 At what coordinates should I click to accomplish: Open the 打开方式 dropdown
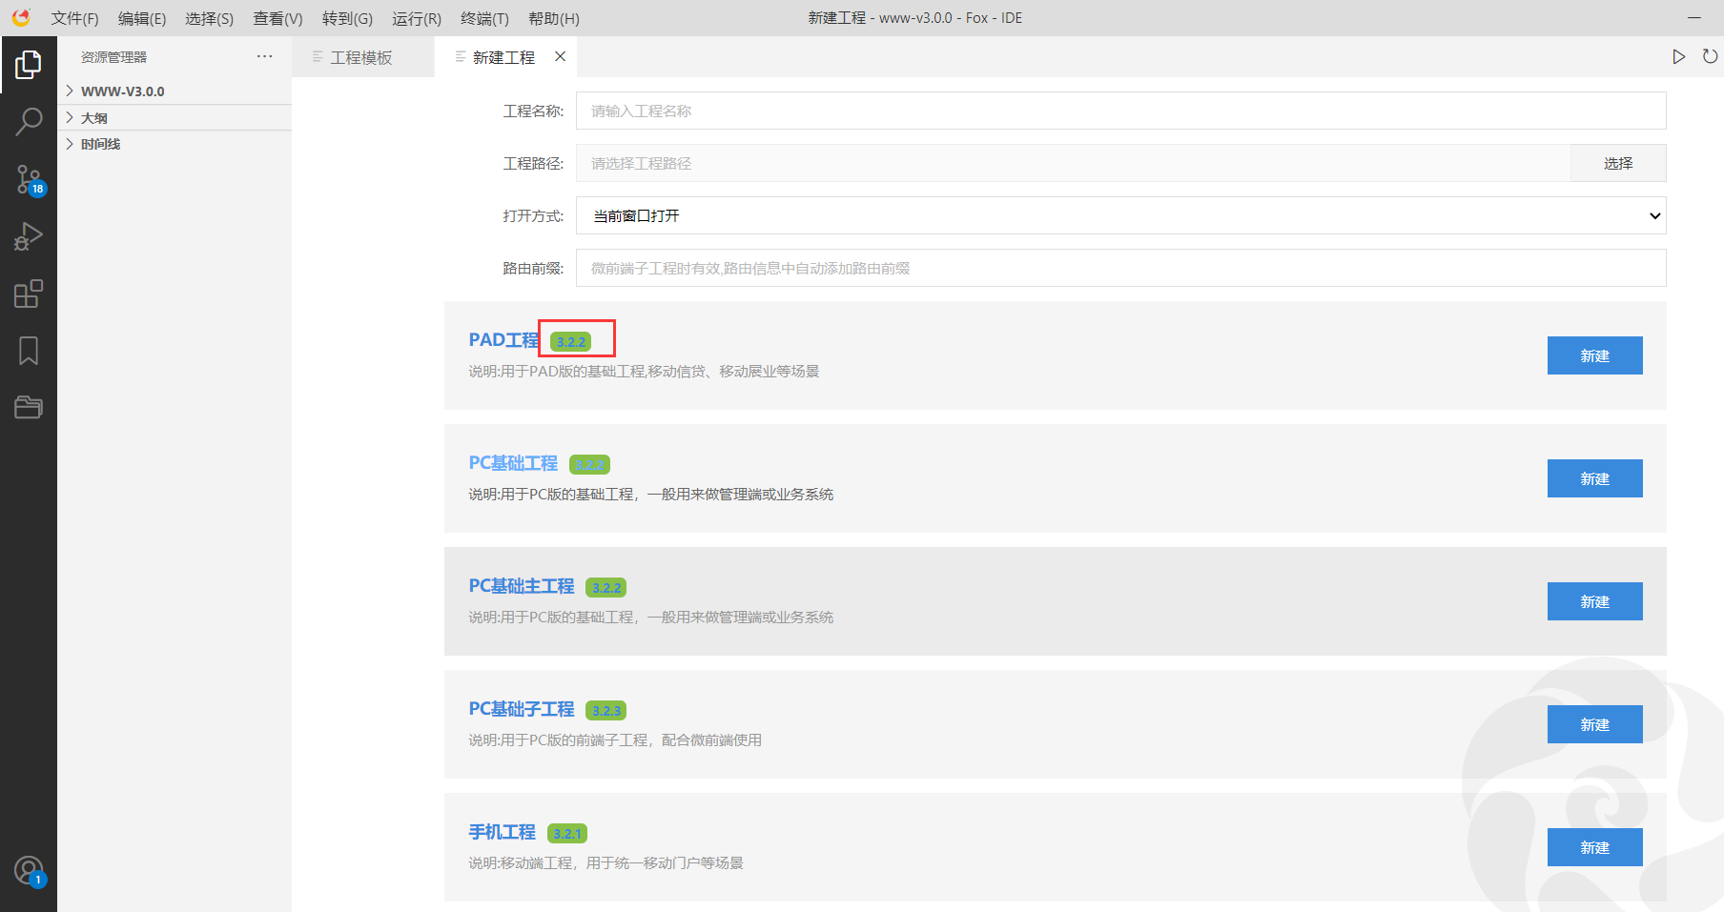[1120, 216]
